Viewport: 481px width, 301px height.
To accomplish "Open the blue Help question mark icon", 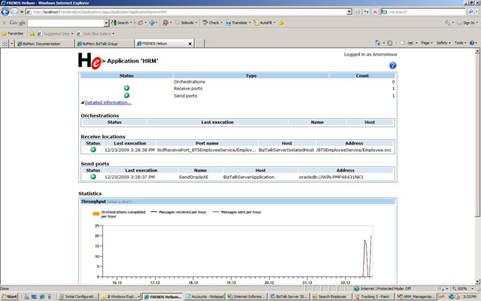I will point(392,65).
